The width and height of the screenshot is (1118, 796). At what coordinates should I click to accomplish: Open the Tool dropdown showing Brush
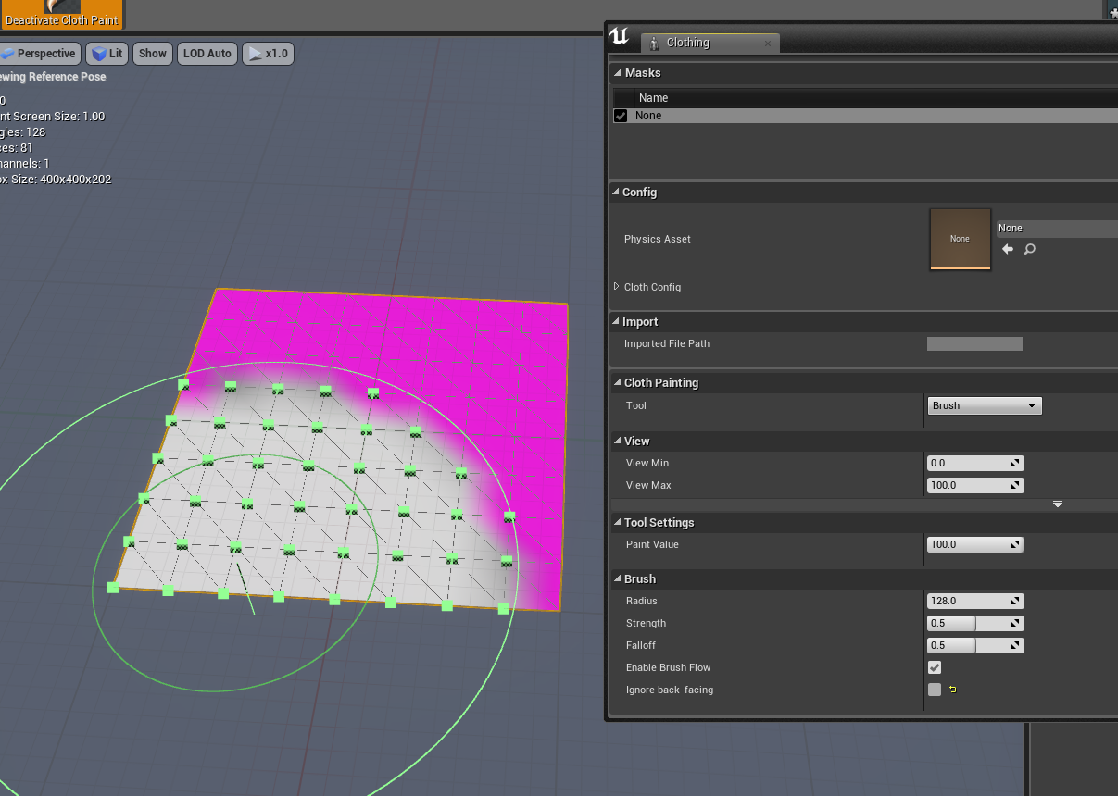click(x=985, y=405)
